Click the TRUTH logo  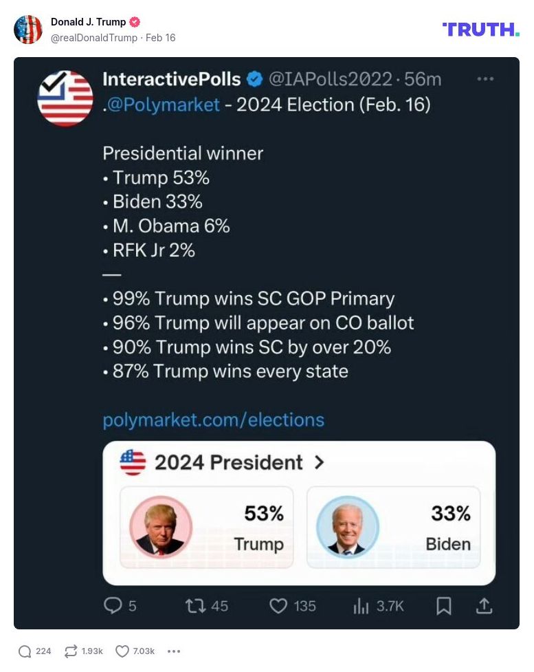[x=480, y=30]
